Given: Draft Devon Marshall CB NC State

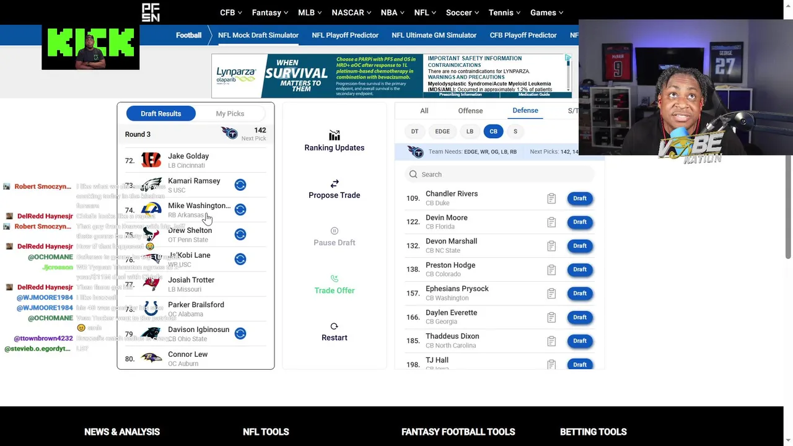Looking at the screenshot, I should 580,246.
